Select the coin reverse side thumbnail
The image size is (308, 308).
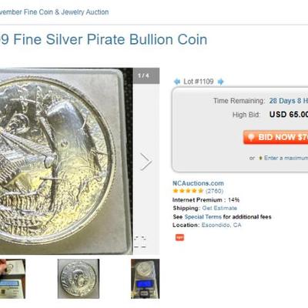pos(79,279)
